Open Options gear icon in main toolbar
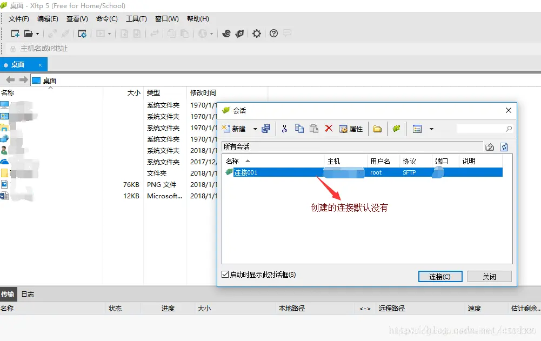The height and width of the screenshot is (341, 541). coord(256,34)
